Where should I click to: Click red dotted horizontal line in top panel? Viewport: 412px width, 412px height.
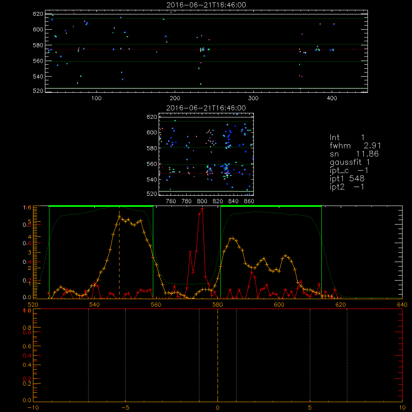tap(206, 49)
